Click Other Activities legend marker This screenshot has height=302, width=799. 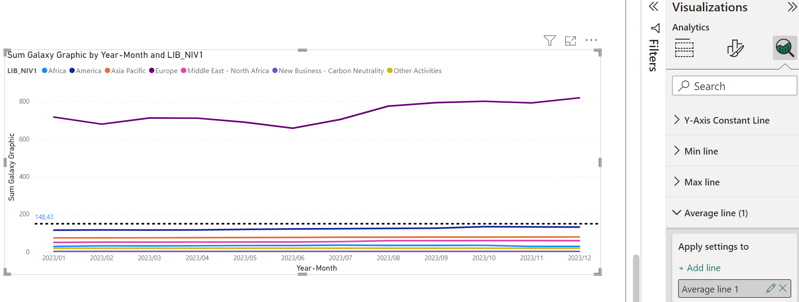390,70
